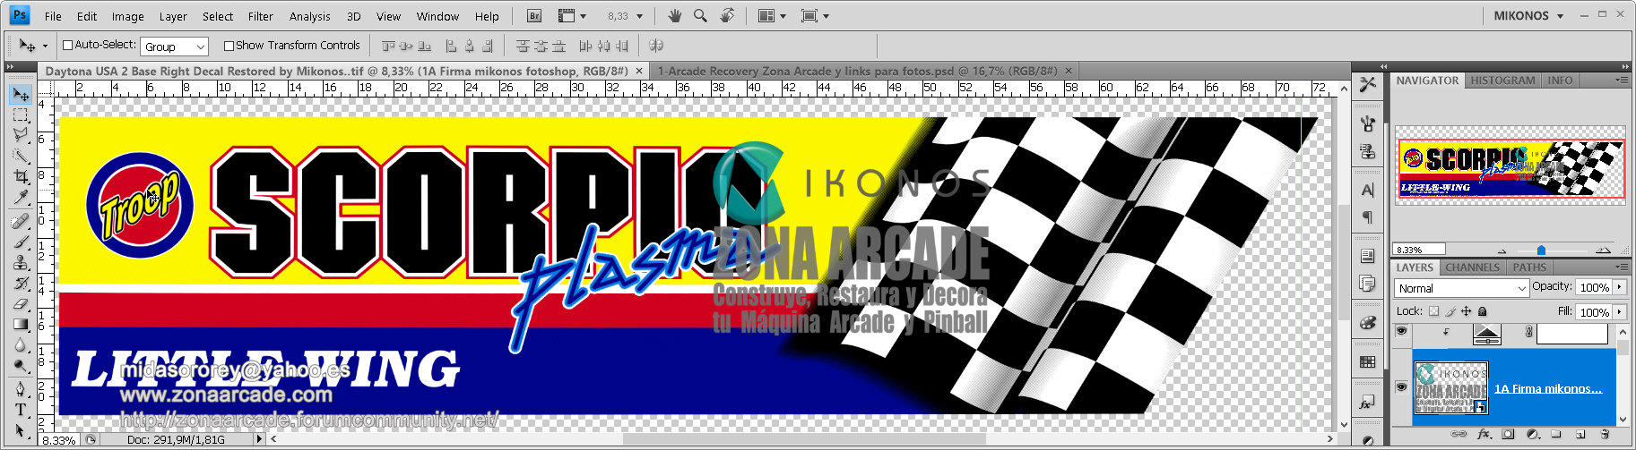Select the Brush tool

pos(21,242)
